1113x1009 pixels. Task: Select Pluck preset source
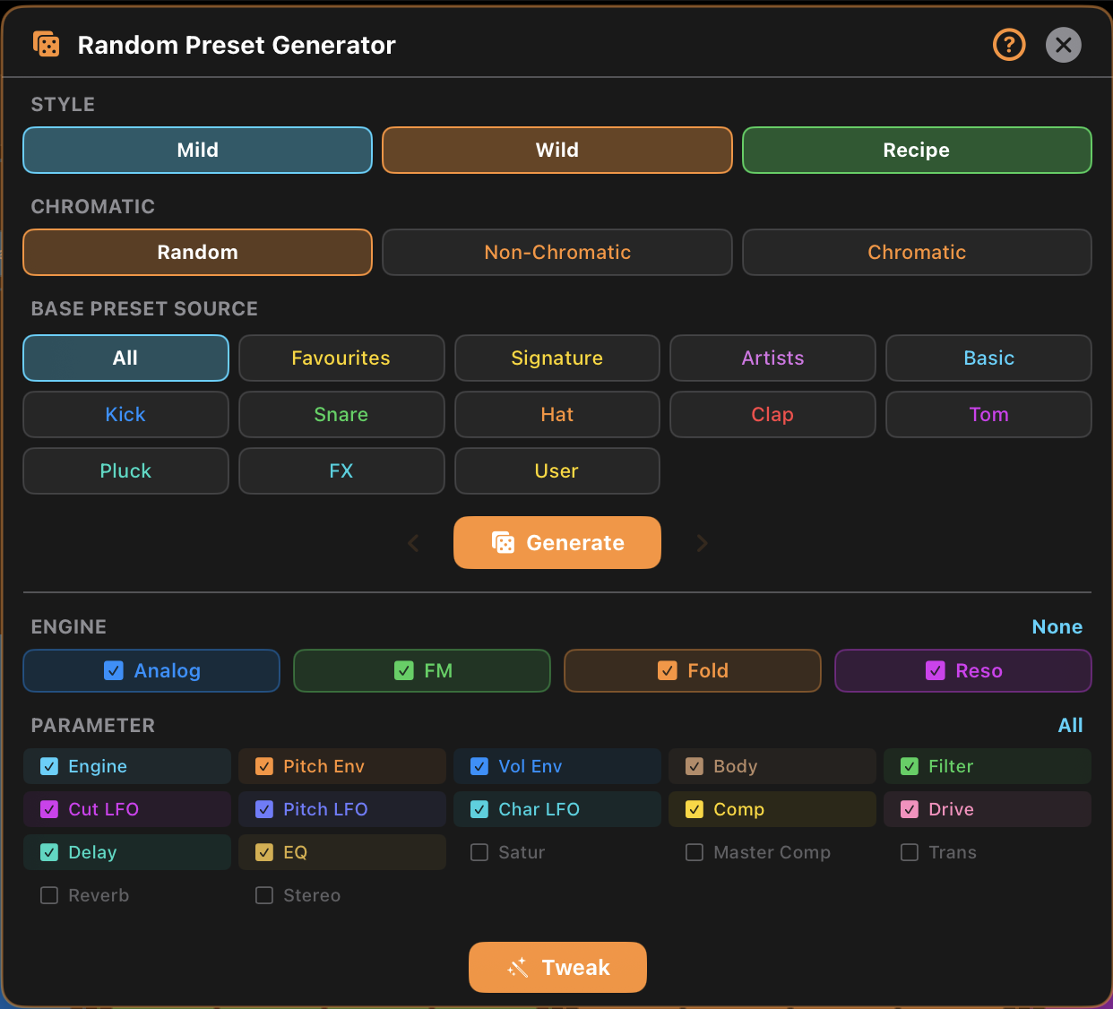pos(125,470)
